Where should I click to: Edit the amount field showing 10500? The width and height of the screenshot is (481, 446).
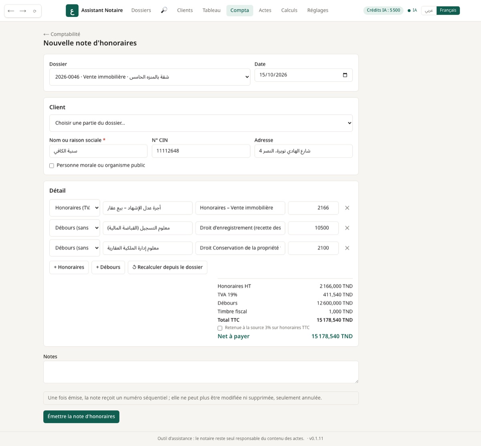pos(313,228)
